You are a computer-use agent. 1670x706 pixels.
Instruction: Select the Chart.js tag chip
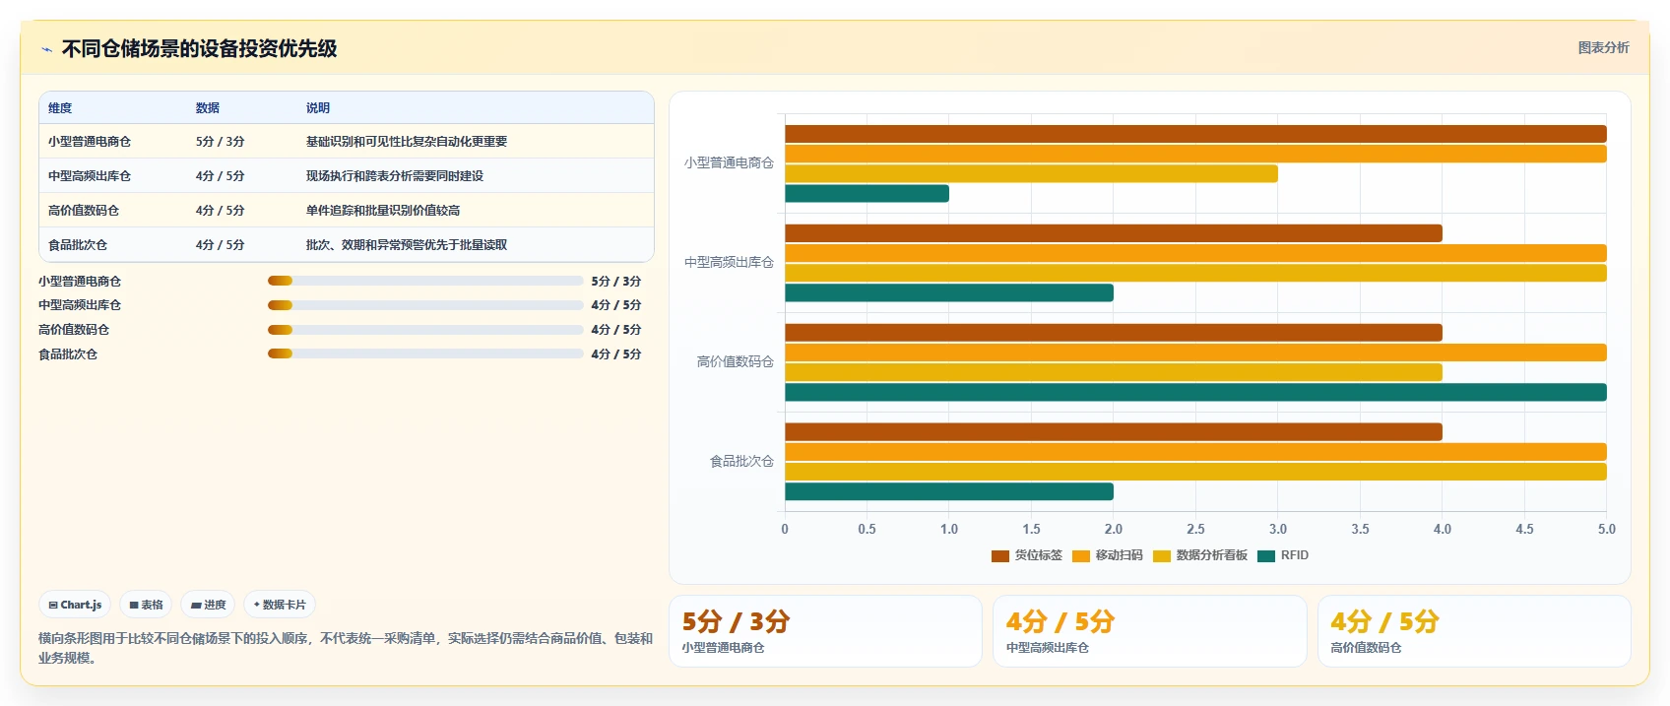[x=76, y=605]
